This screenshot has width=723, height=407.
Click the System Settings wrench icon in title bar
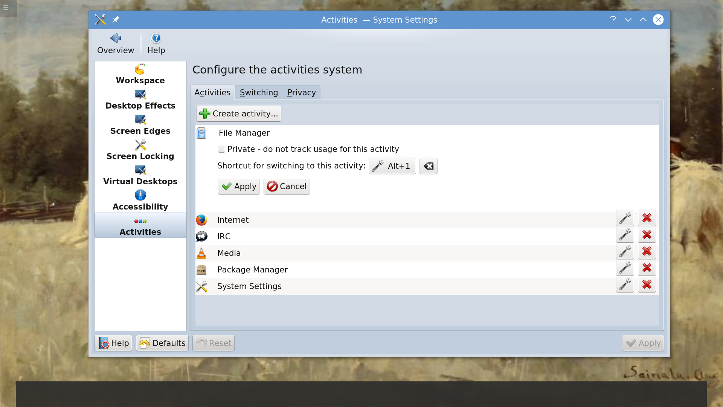(x=101, y=20)
